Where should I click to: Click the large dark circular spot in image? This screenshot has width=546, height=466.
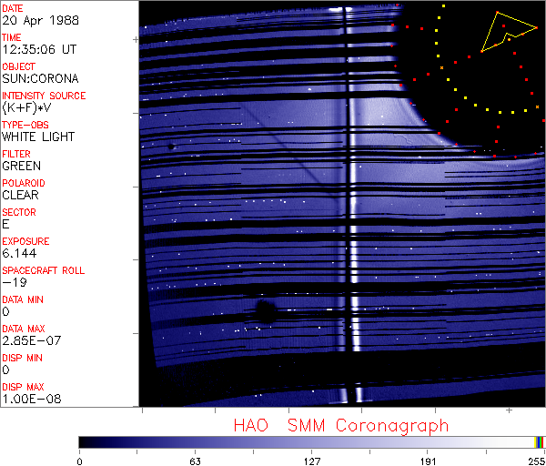click(x=266, y=311)
